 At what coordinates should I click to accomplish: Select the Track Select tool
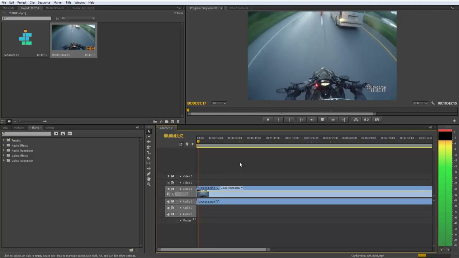pos(149,137)
